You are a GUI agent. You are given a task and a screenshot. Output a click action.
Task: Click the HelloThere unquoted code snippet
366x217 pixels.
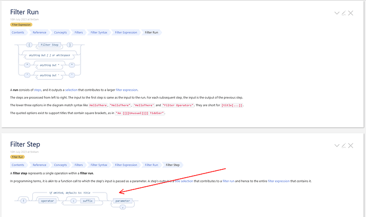point(98,106)
